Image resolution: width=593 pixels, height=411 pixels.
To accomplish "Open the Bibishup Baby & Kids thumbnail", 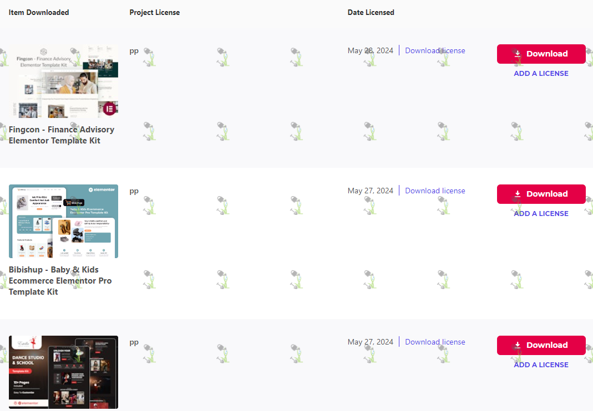I will click(x=64, y=222).
